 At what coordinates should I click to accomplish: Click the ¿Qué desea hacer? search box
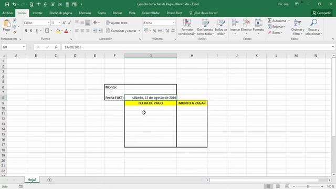click(x=203, y=13)
